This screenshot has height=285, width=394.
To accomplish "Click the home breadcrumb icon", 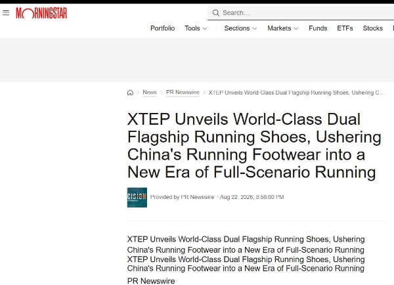I will click(x=130, y=93).
